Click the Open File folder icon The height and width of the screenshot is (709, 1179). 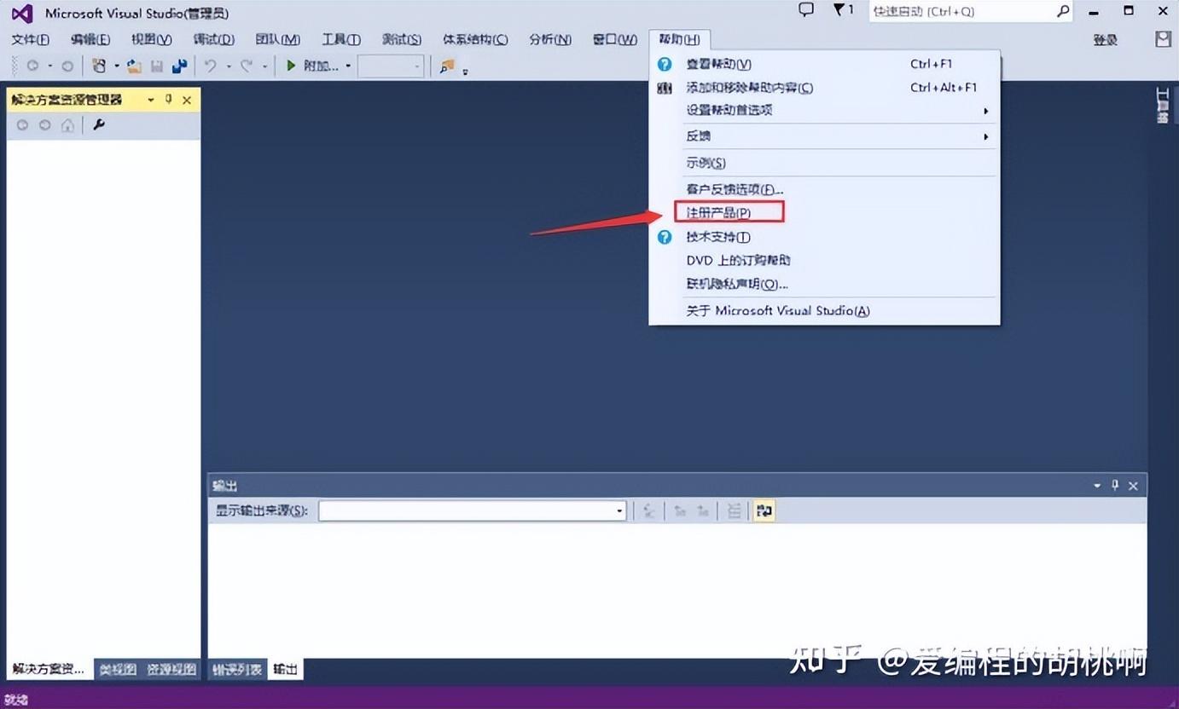[134, 66]
